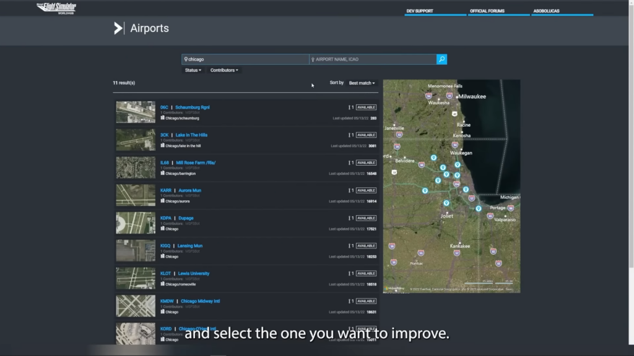Click the Aurora Mun aerial thumbnail
The image size is (634, 356).
(x=136, y=195)
